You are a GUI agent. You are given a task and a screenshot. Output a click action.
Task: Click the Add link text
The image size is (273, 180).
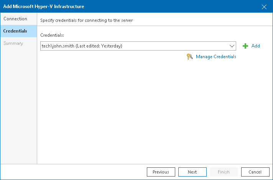pyautogui.click(x=256, y=46)
